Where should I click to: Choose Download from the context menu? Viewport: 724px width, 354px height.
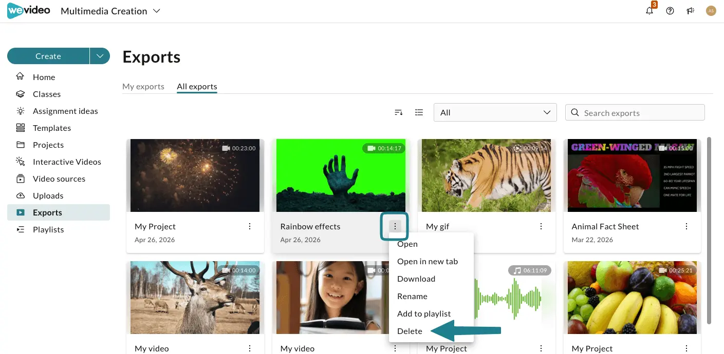pos(431,279)
